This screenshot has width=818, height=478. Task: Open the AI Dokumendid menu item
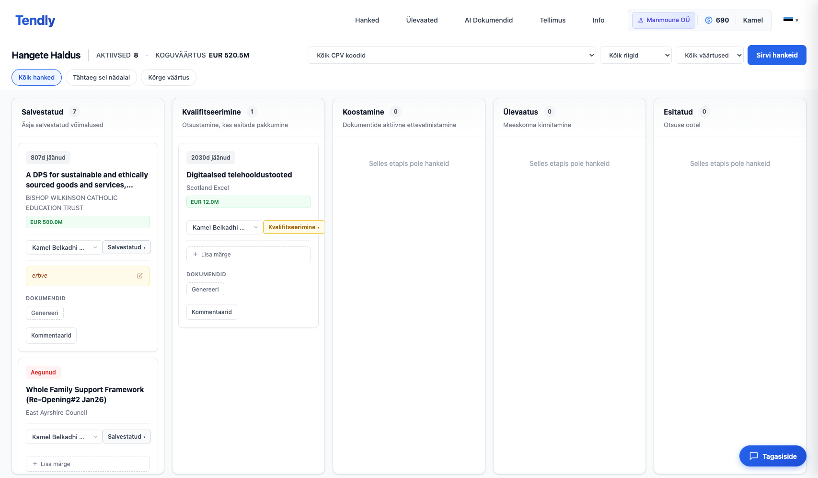(x=488, y=20)
